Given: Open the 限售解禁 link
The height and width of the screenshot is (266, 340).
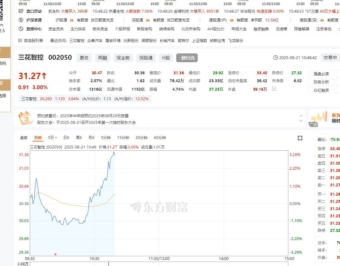Looking at the screenshot, I should pos(302,29).
